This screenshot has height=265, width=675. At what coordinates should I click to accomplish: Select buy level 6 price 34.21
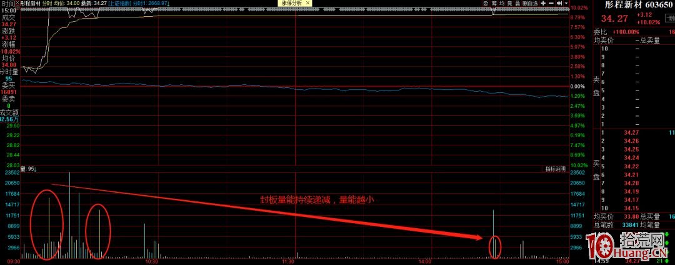(x=631, y=175)
